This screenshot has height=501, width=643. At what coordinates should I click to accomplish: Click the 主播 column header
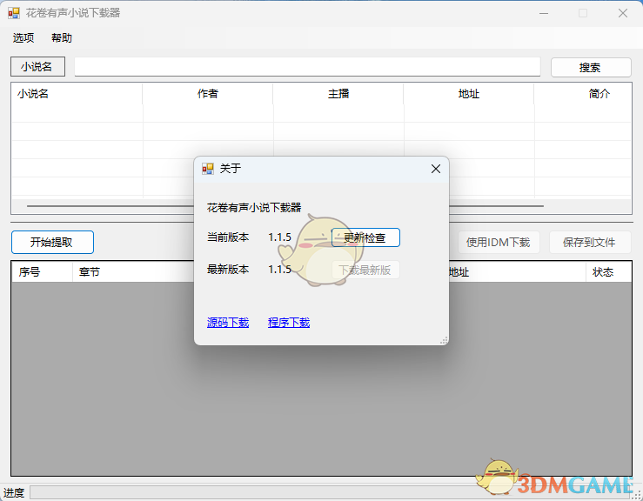coord(338,94)
